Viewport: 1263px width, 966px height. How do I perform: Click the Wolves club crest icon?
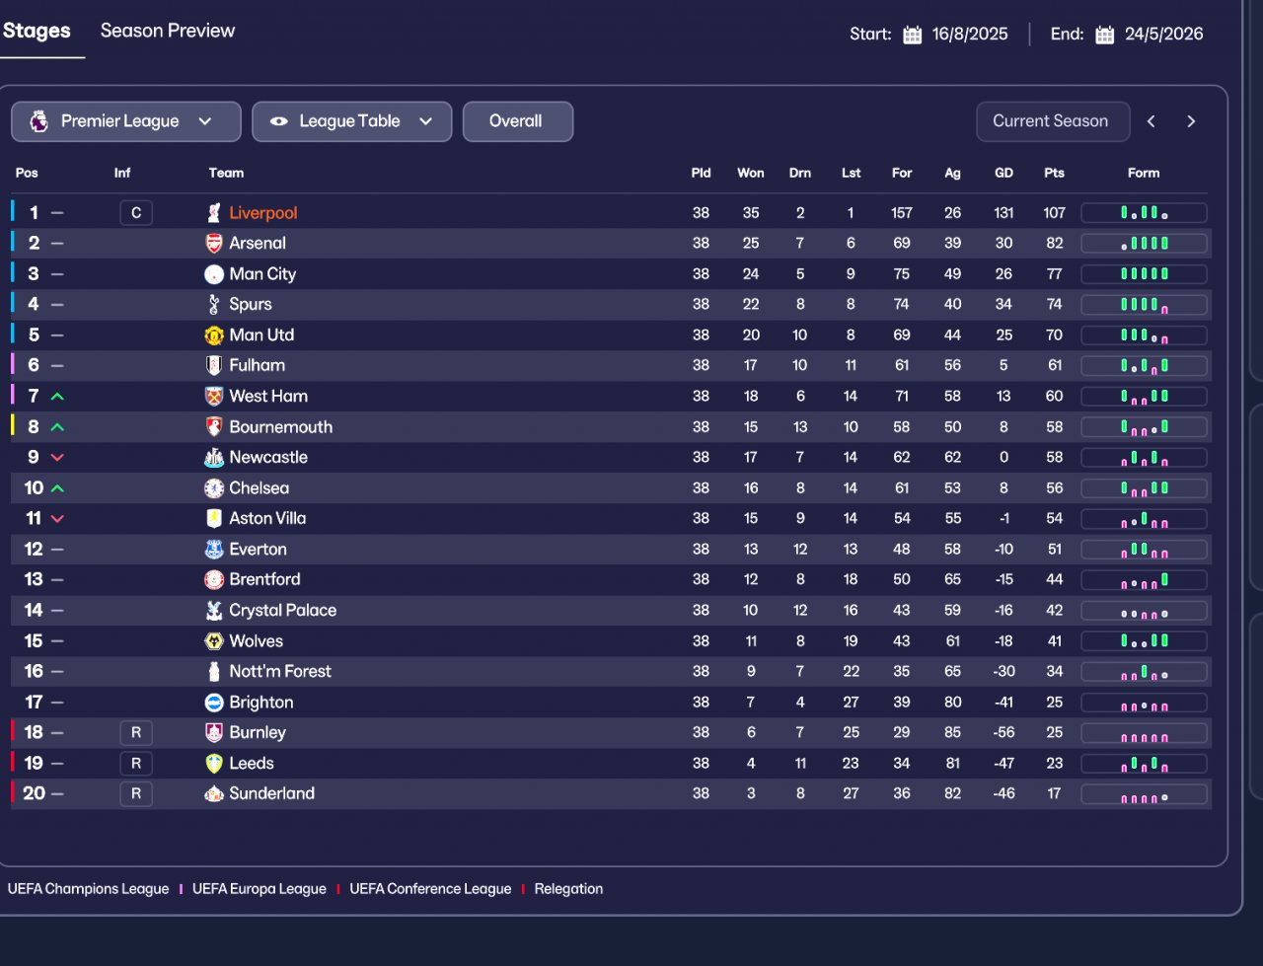coord(214,641)
